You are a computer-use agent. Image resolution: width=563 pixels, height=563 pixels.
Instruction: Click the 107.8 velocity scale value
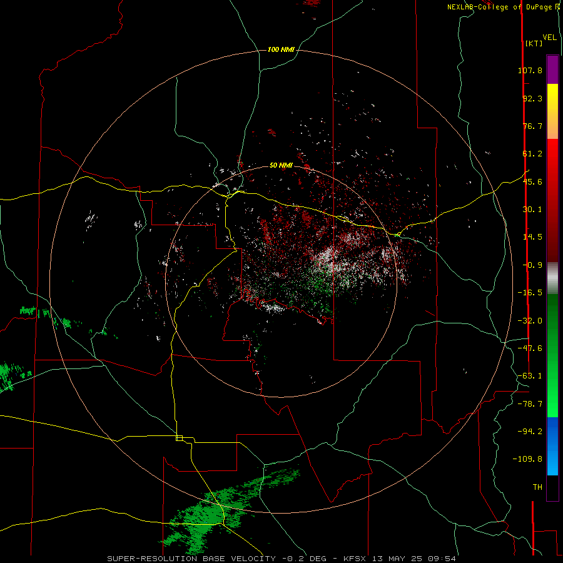pos(530,70)
